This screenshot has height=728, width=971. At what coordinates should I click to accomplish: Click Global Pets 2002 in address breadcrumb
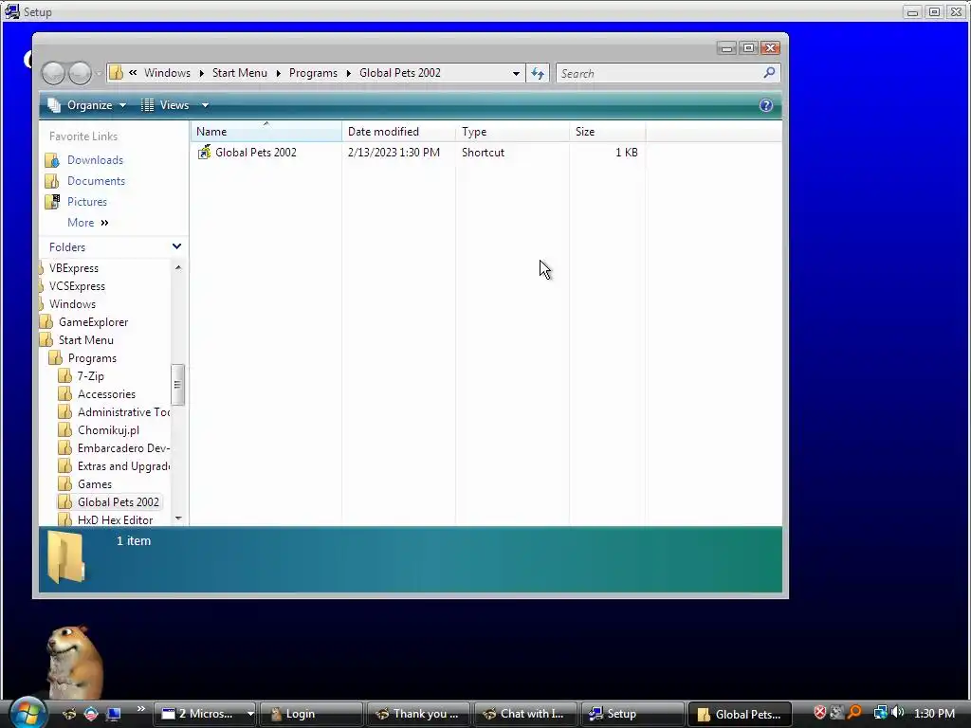pos(400,72)
